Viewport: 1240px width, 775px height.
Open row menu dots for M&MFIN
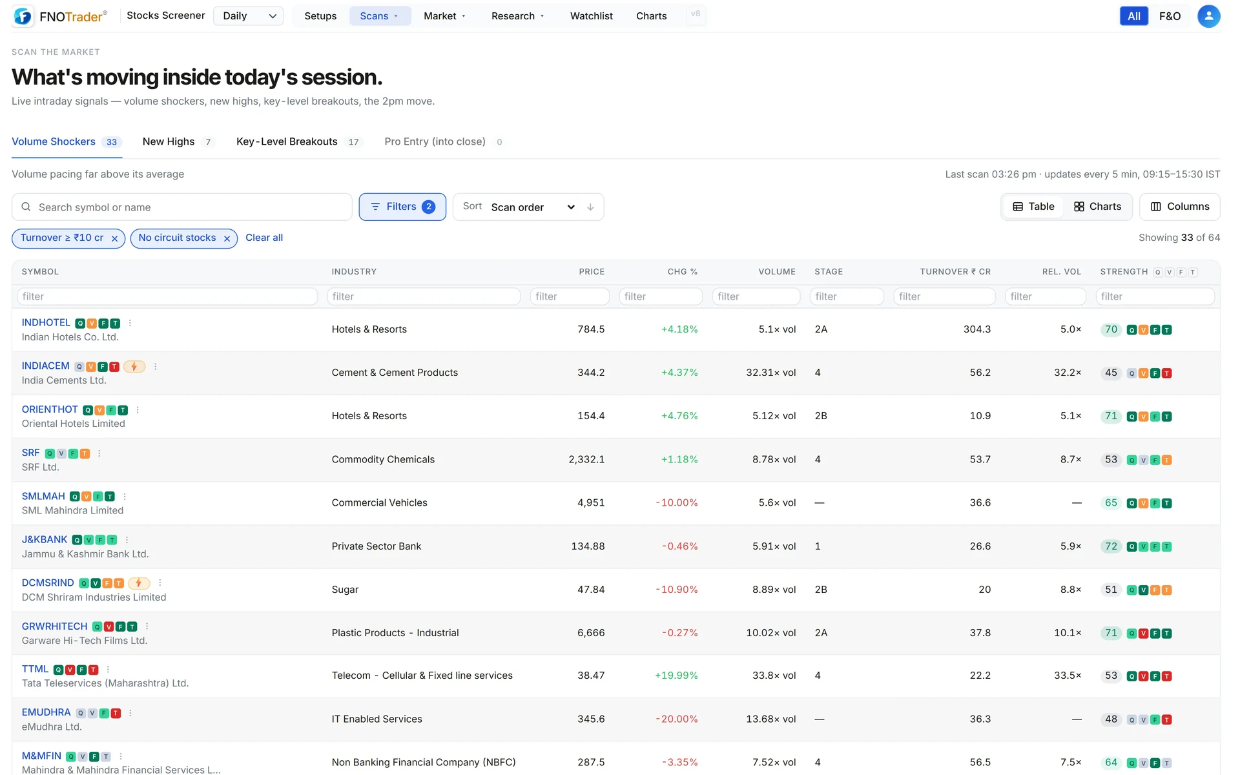pyautogui.click(x=121, y=756)
